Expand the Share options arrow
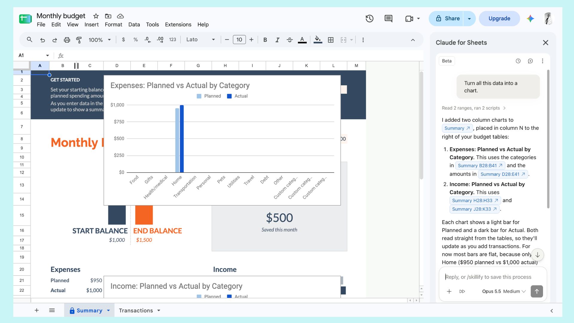574x323 pixels. 469,19
